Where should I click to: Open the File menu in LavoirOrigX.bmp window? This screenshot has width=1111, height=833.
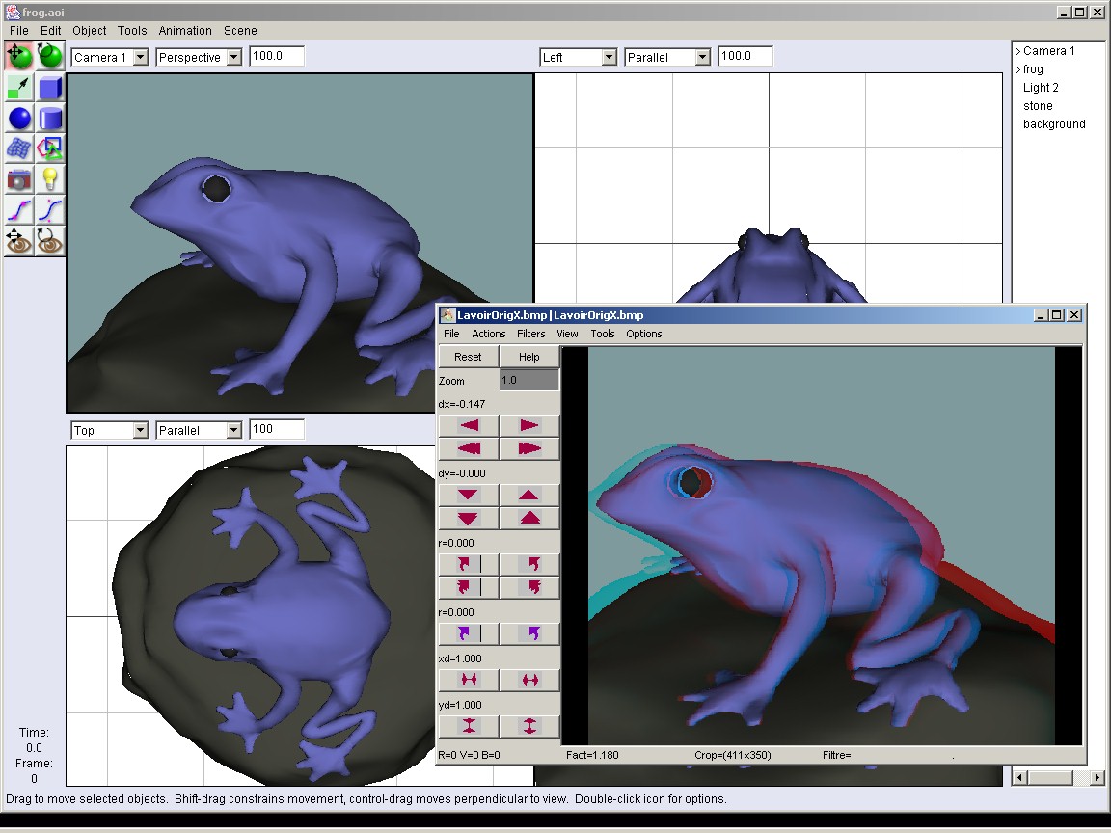[x=451, y=334]
